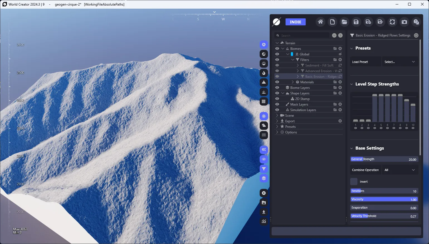Take a screenshot with the camera icon
This screenshot has width=429, height=244.
click(404, 22)
